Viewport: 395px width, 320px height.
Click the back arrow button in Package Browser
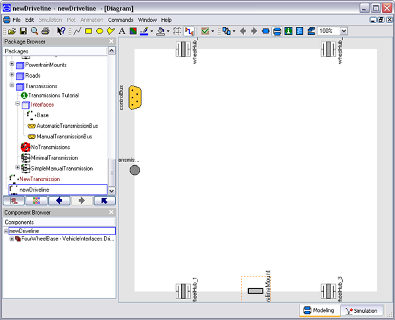58,201
